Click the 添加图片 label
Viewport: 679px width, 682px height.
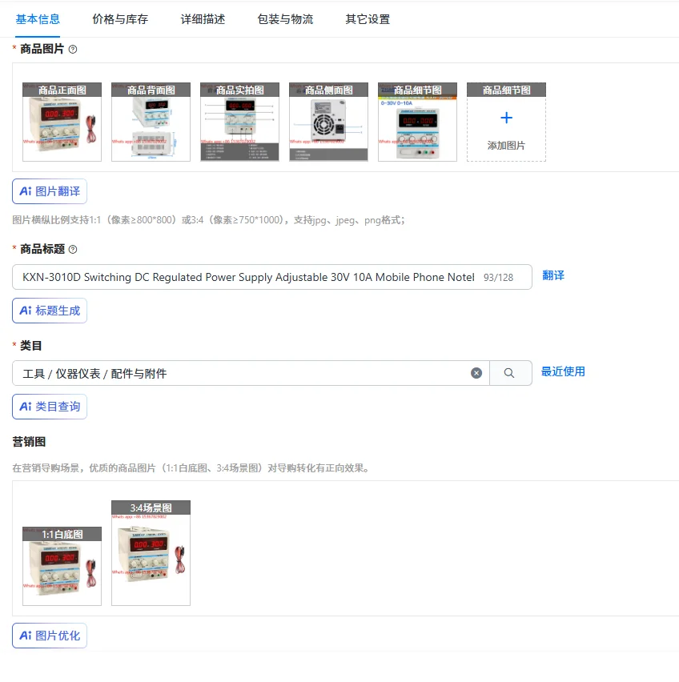click(x=506, y=145)
